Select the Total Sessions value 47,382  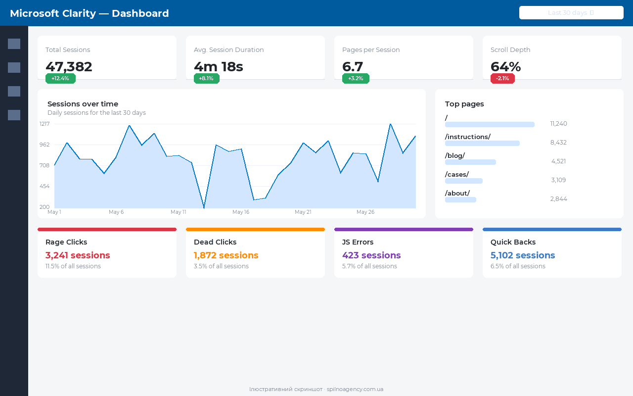click(69, 66)
